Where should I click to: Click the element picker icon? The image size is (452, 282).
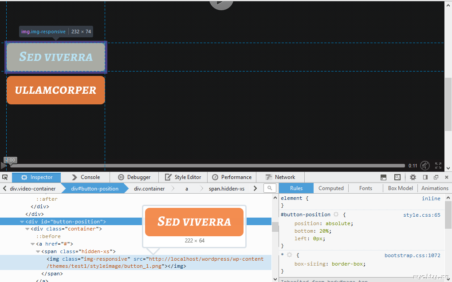tap(5, 177)
